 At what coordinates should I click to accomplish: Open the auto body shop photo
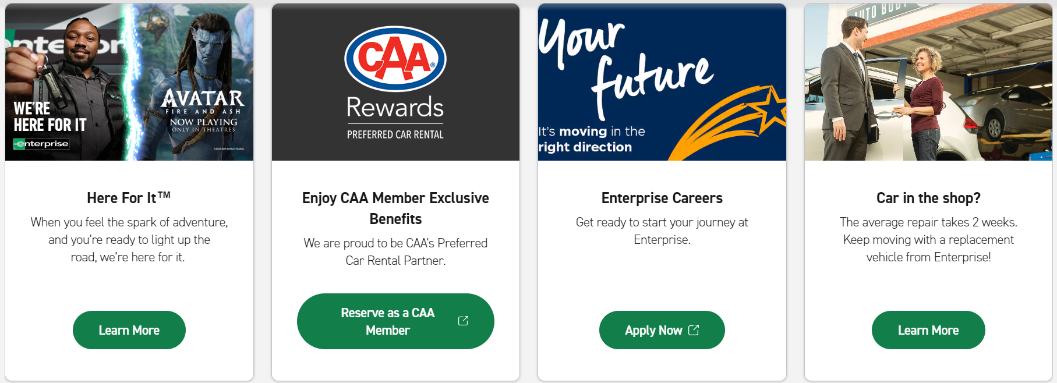[x=928, y=81]
